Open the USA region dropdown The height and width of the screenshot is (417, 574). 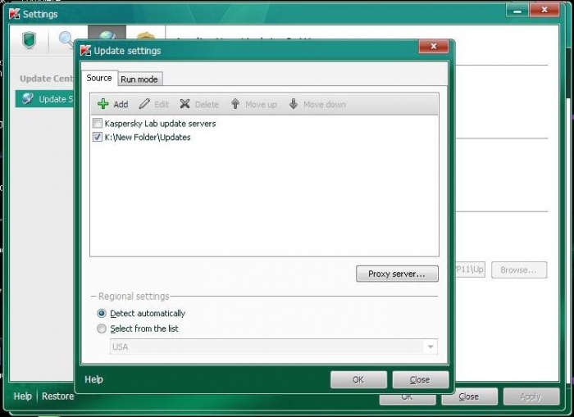coord(273,347)
